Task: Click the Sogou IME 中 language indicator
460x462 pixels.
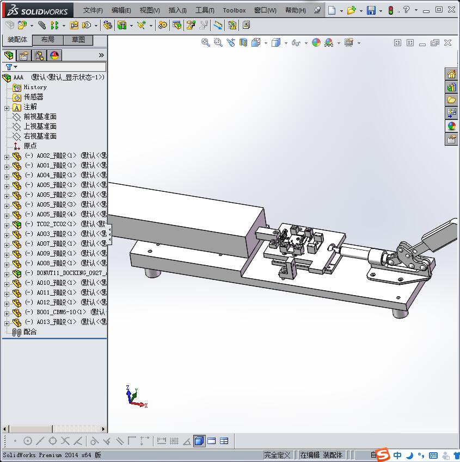Action: click(x=397, y=455)
